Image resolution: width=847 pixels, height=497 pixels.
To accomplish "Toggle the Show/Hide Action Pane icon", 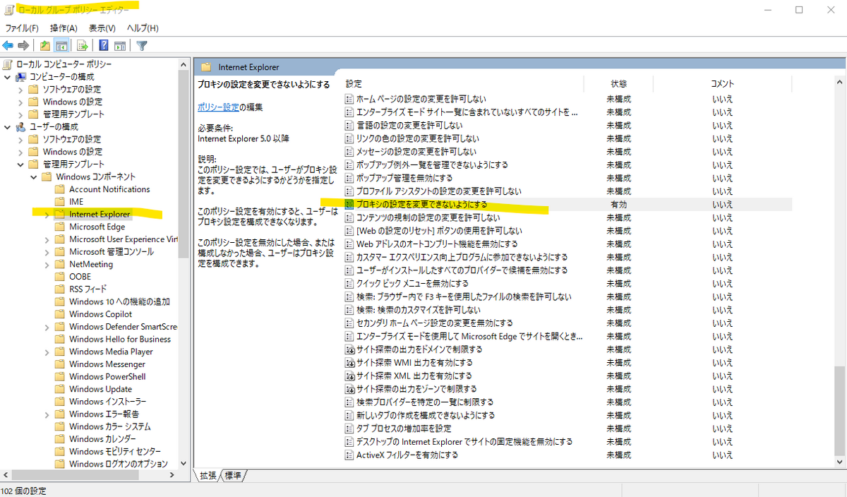I will coord(120,46).
